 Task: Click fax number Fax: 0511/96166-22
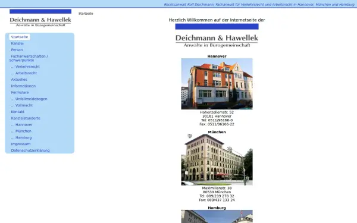coord(217,124)
